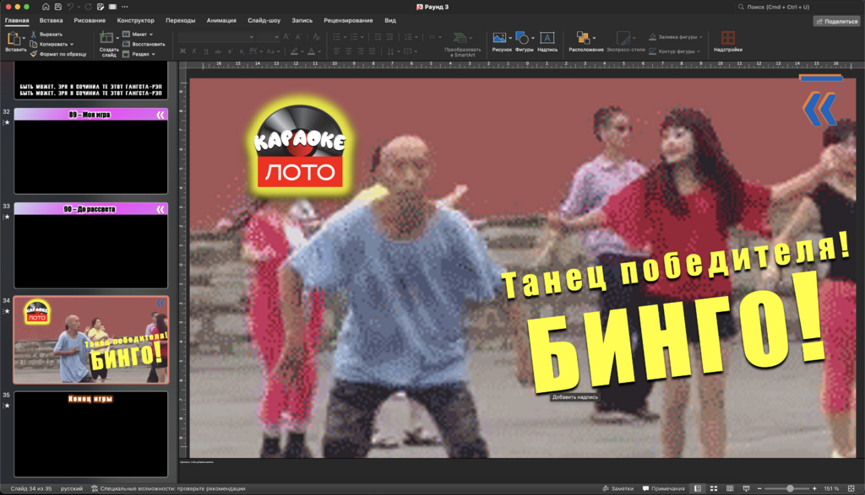Click the Поделиться share button
The image size is (865, 495).
(x=836, y=21)
